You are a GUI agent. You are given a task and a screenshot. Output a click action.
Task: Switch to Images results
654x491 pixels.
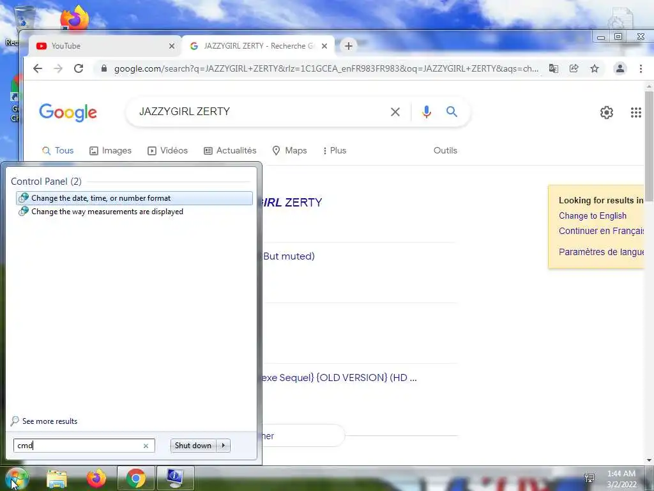tap(110, 150)
